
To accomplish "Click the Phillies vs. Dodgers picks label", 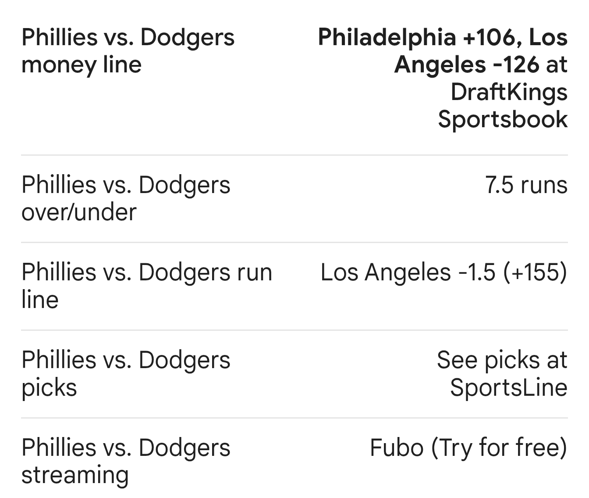I will 126,373.
